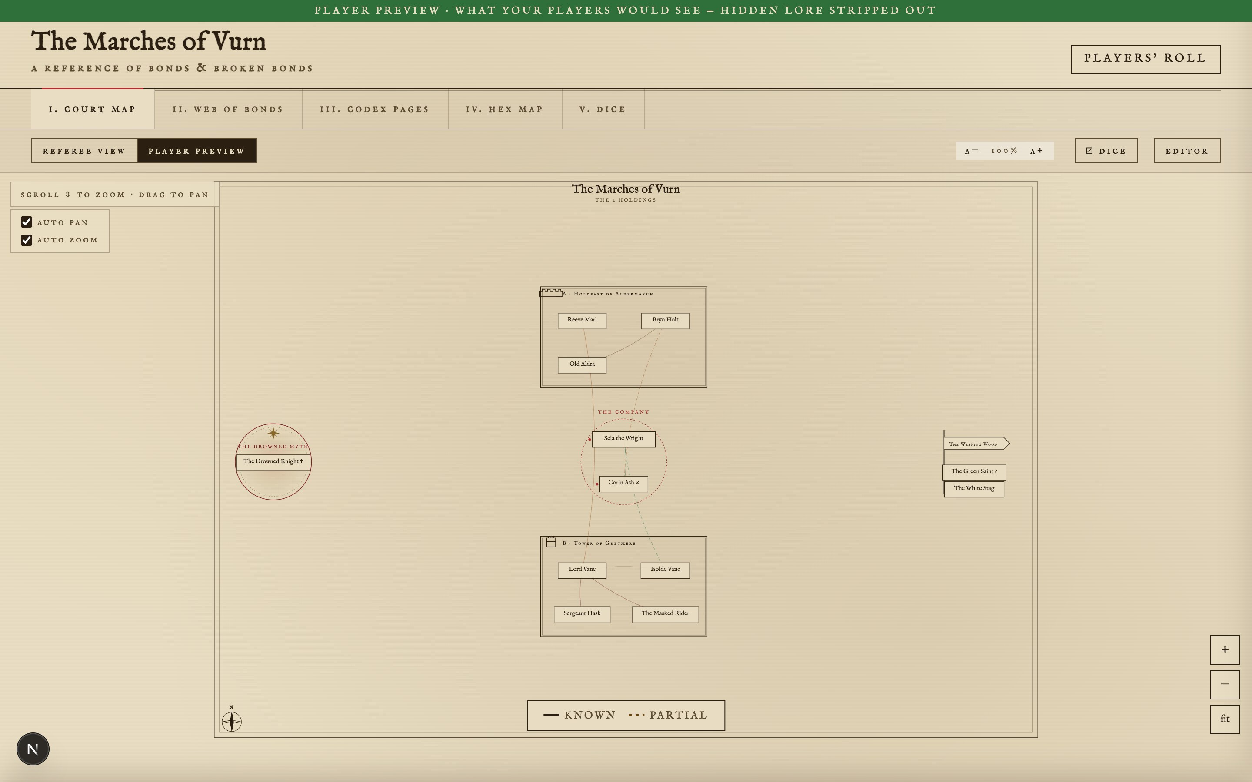1252x782 pixels.
Task: Open the Players' Roll button
Action: tap(1145, 59)
